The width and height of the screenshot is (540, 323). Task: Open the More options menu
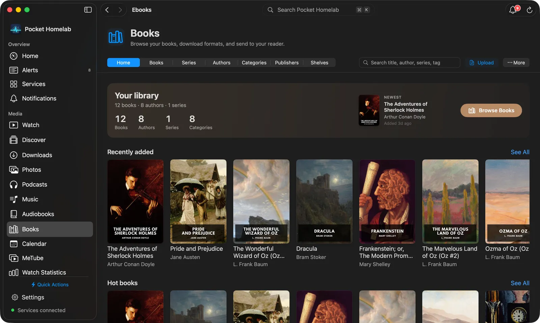click(516, 63)
